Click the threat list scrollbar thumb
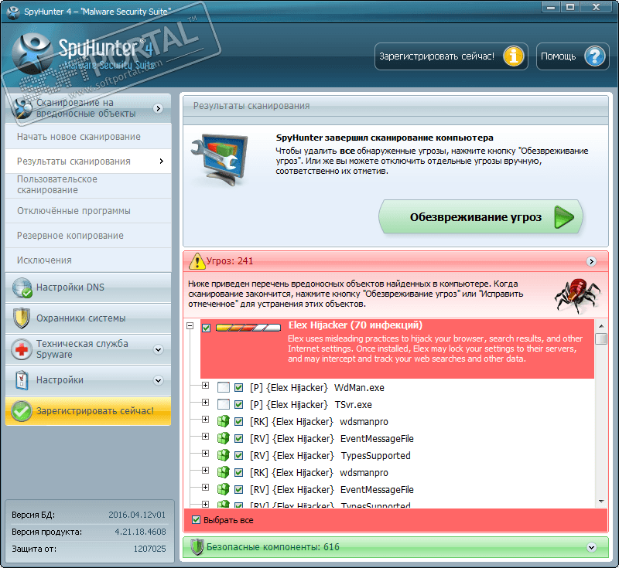Viewport: 619px width, 568px height. click(601, 338)
